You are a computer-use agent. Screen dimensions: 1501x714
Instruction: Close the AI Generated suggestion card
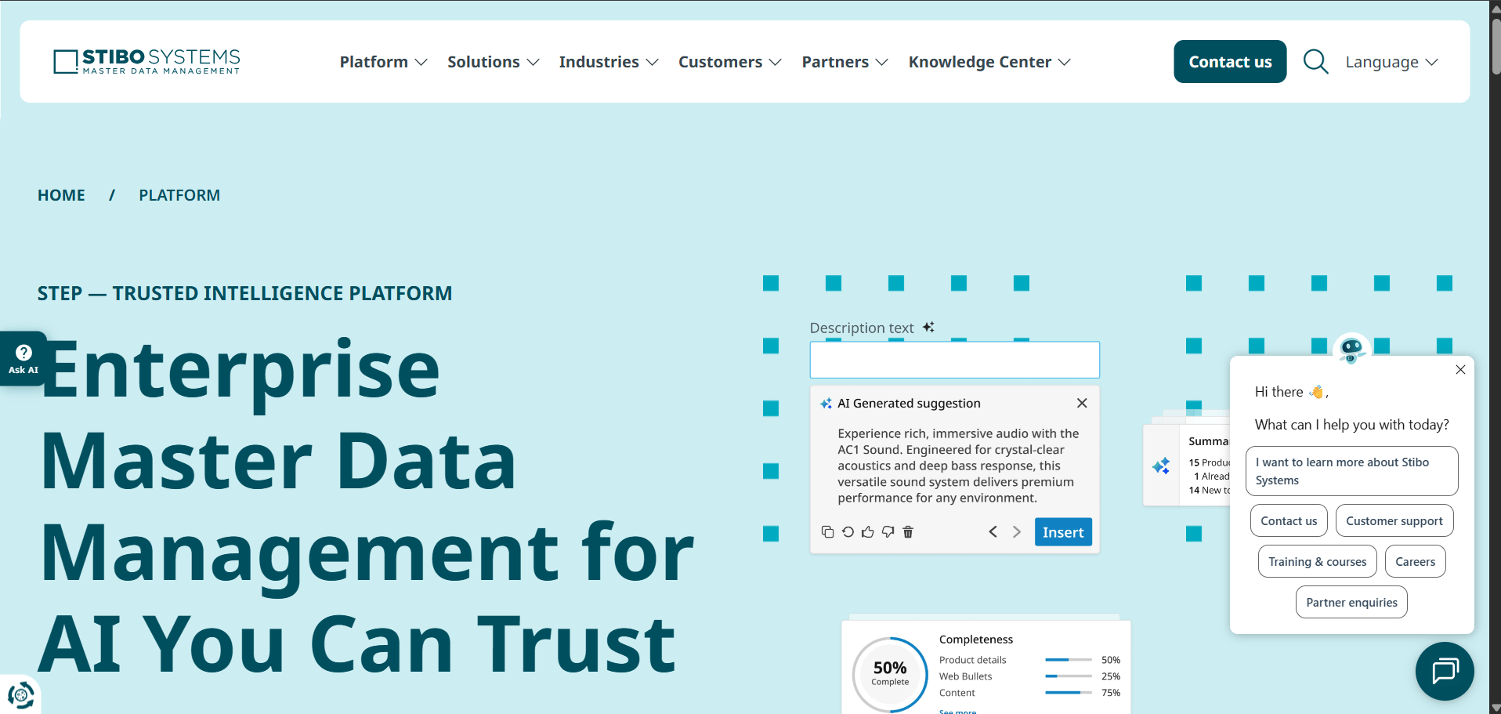(1082, 403)
